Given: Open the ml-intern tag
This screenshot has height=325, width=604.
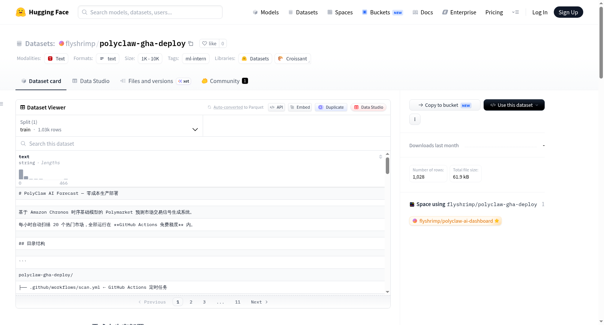Looking at the screenshot, I should click(196, 59).
